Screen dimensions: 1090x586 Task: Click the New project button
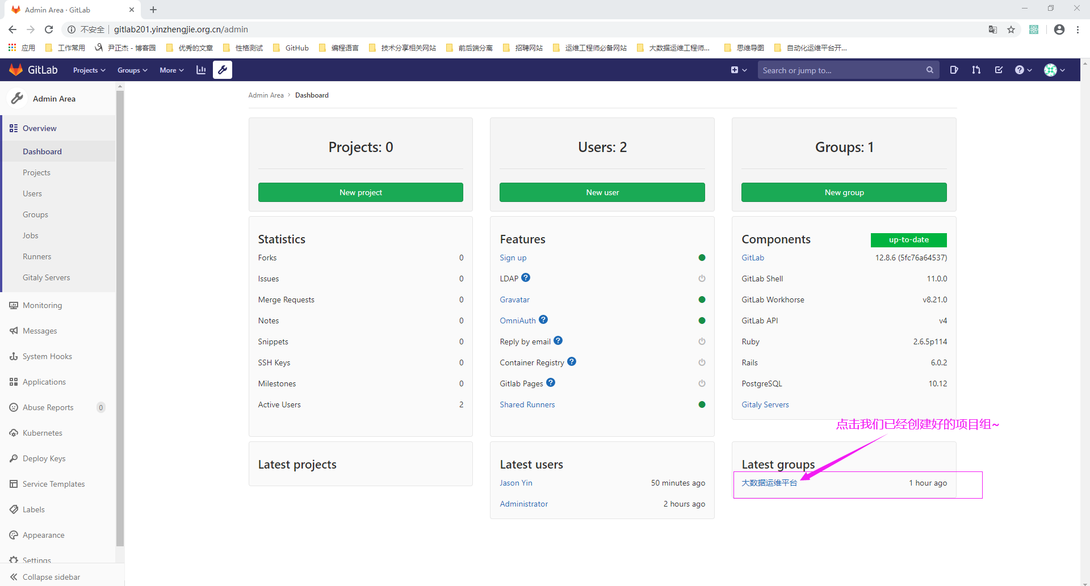(x=360, y=192)
